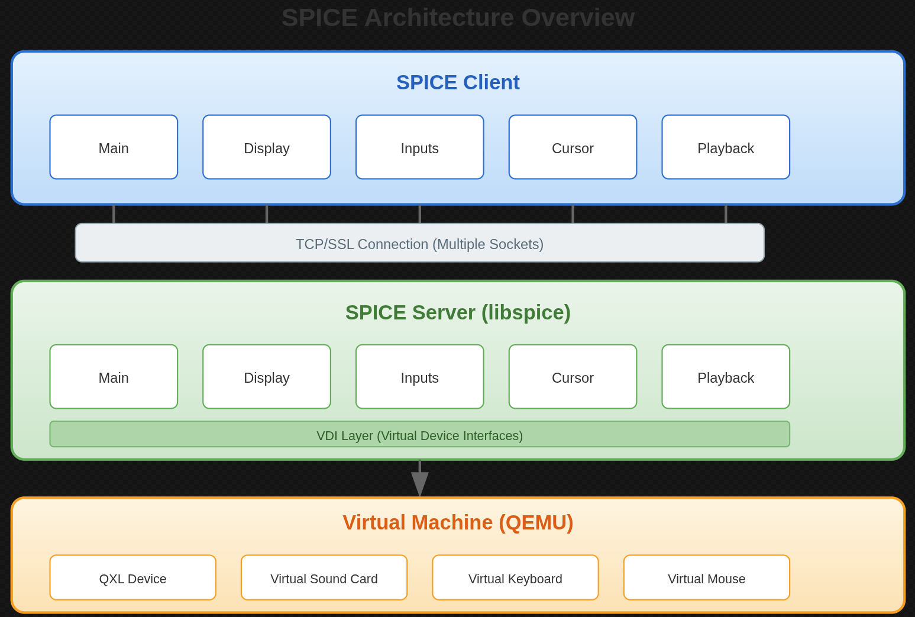The width and height of the screenshot is (915, 617).
Task: Click the 'Virtual Machine (QEMU)' heading
Action: coord(458,522)
